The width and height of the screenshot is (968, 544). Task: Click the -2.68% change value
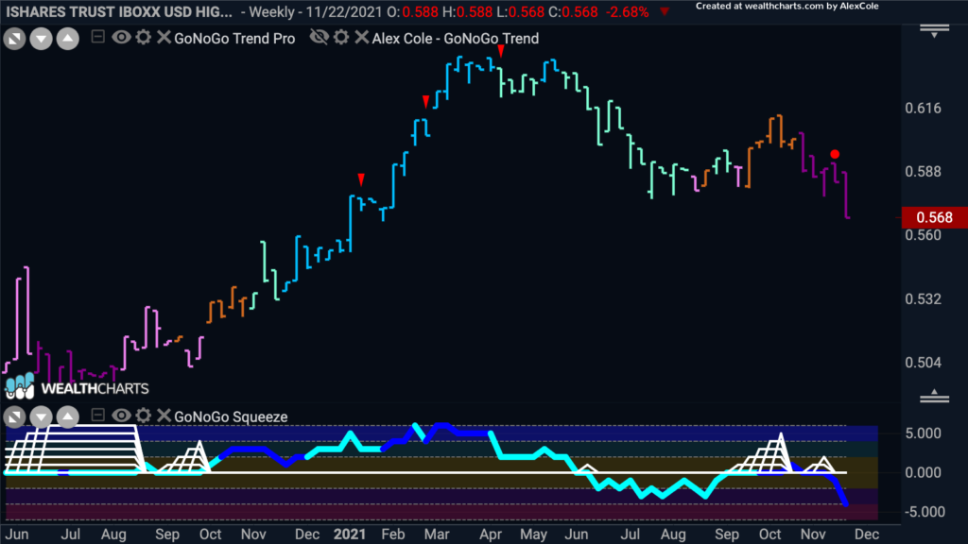[x=626, y=11]
